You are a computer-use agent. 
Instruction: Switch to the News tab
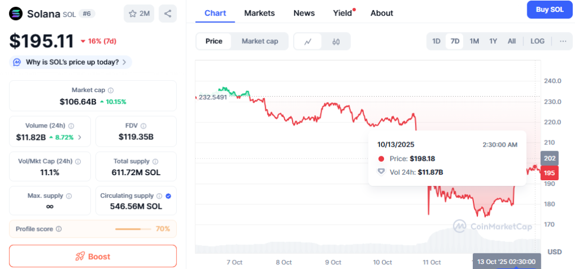(304, 13)
